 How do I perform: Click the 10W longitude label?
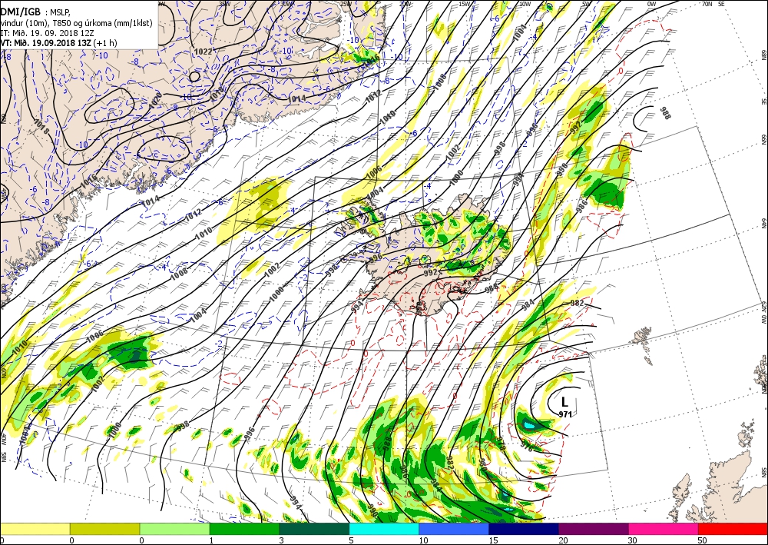[x=525, y=4]
